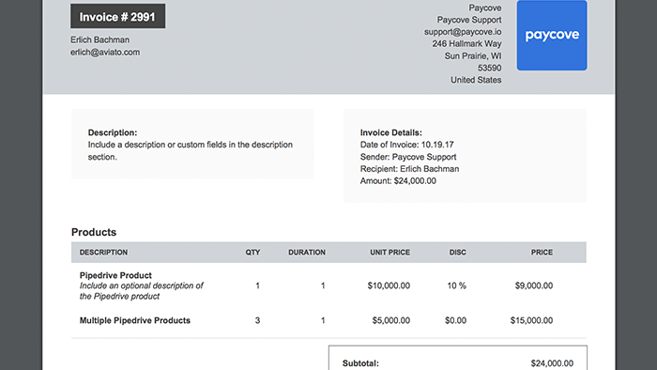Screen dimensions: 657x370
Task: Click the Paycove logo
Action: pyautogui.click(x=552, y=35)
